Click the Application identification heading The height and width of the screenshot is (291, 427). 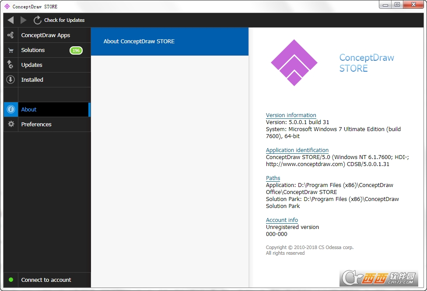point(297,150)
